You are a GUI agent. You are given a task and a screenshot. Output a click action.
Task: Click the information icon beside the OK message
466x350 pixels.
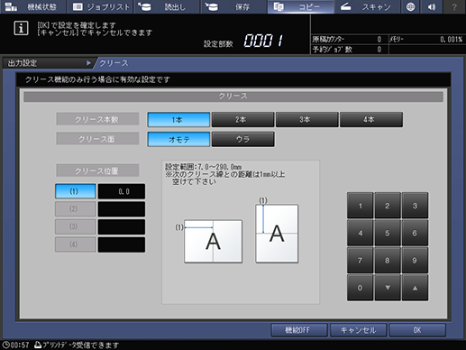pos(21,28)
